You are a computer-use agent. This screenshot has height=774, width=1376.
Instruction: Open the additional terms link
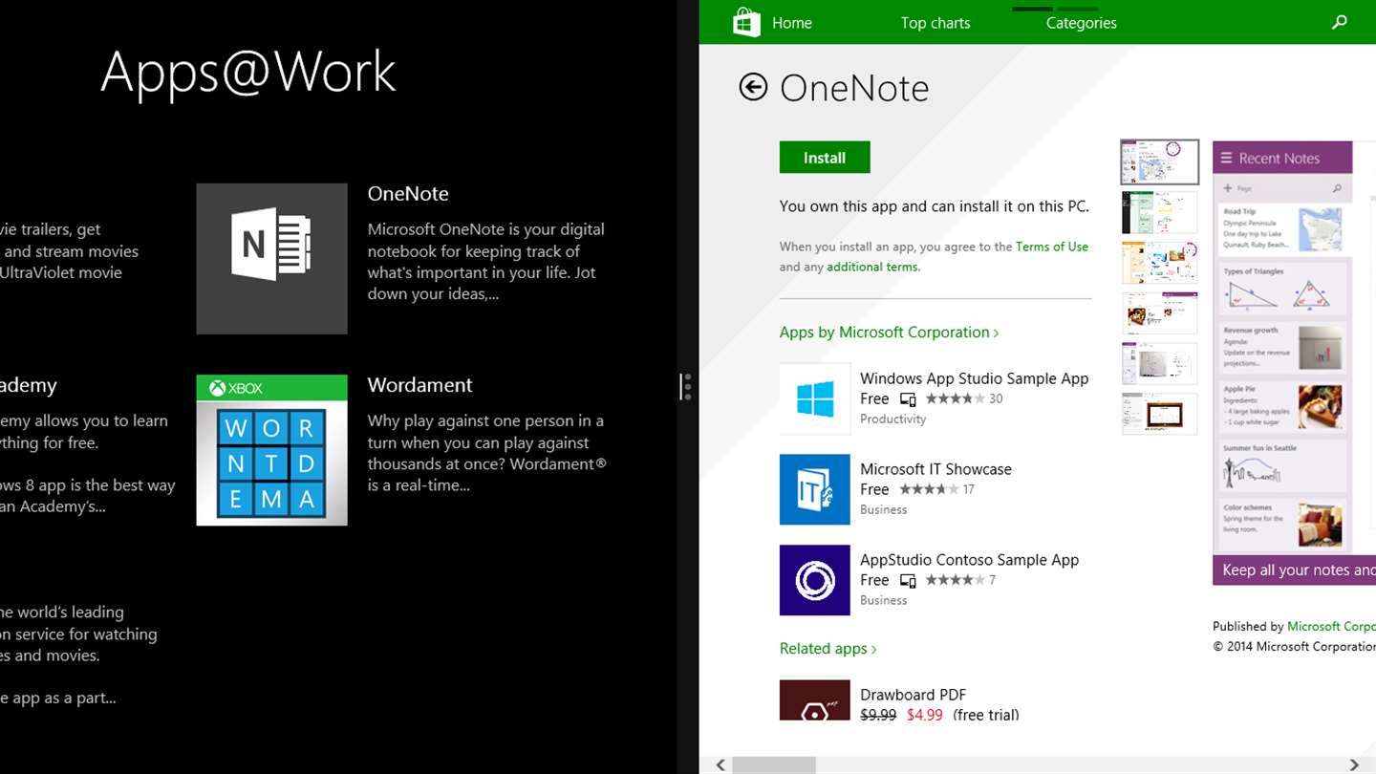872,267
